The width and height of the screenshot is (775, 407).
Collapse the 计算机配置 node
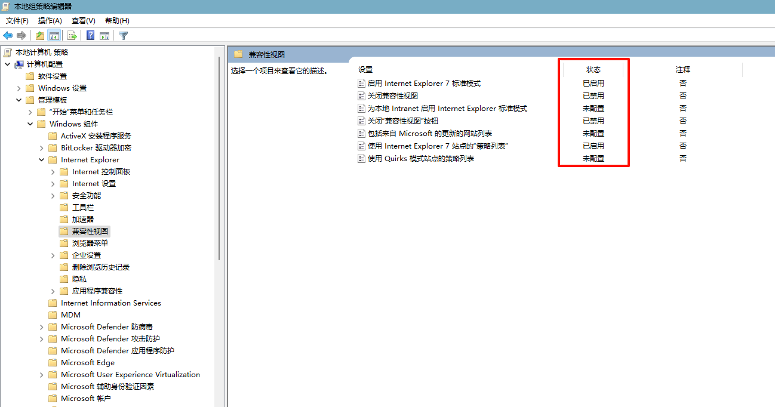click(x=7, y=64)
